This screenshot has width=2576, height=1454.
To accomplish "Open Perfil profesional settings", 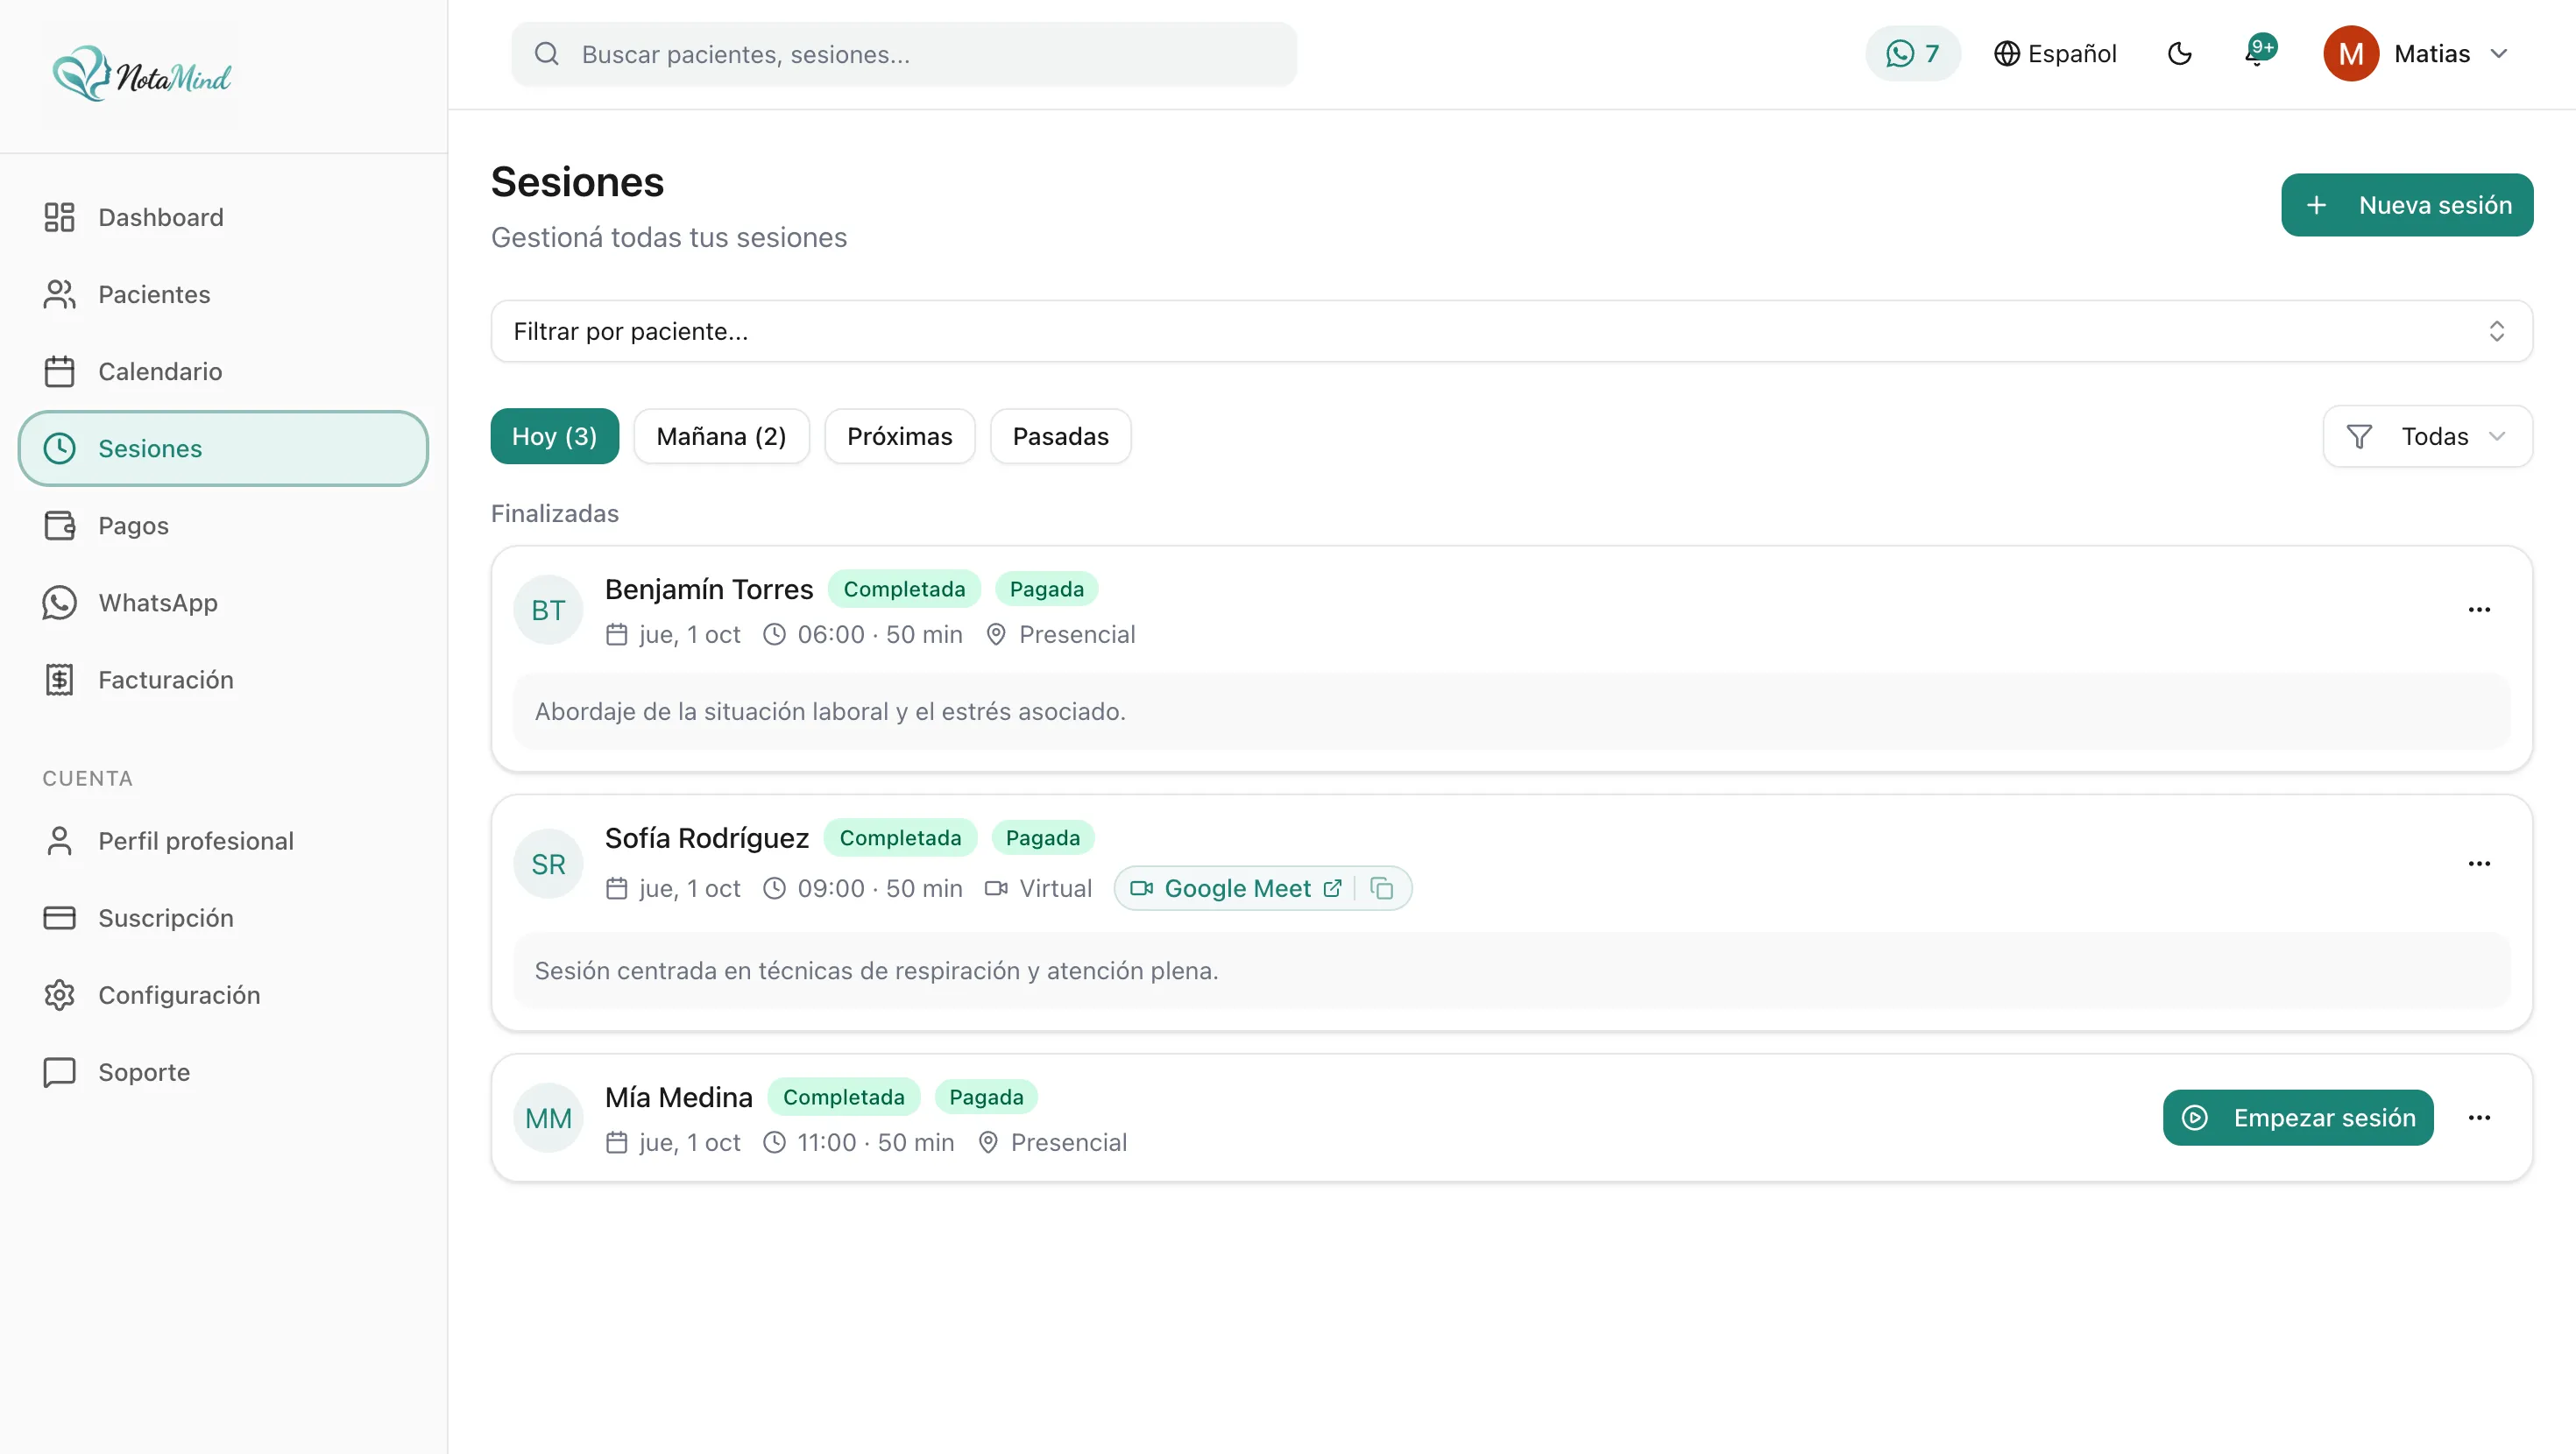I will point(223,840).
